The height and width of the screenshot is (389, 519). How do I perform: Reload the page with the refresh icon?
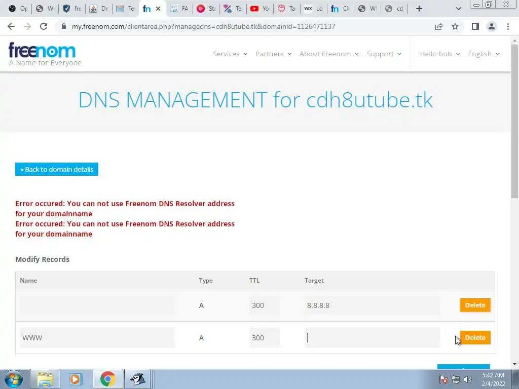(44, 26)
